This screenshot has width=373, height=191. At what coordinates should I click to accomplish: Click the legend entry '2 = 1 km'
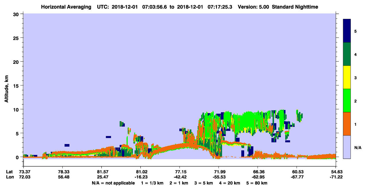pos(179,183)
